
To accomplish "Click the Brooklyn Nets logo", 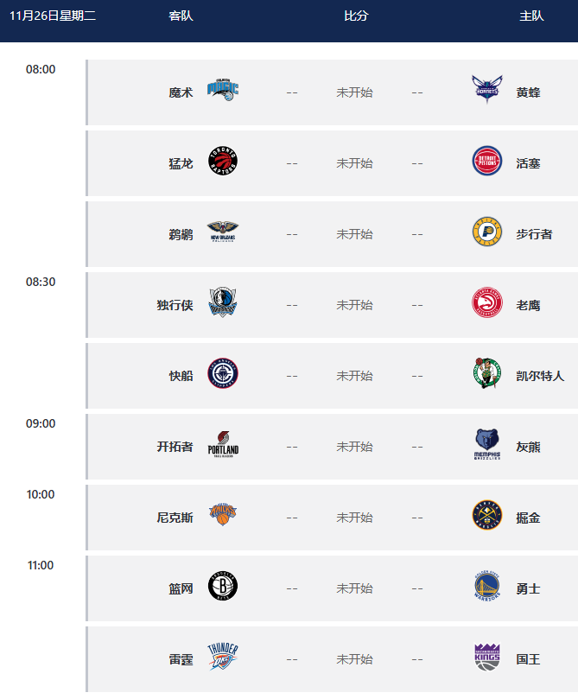I will 223,586.
